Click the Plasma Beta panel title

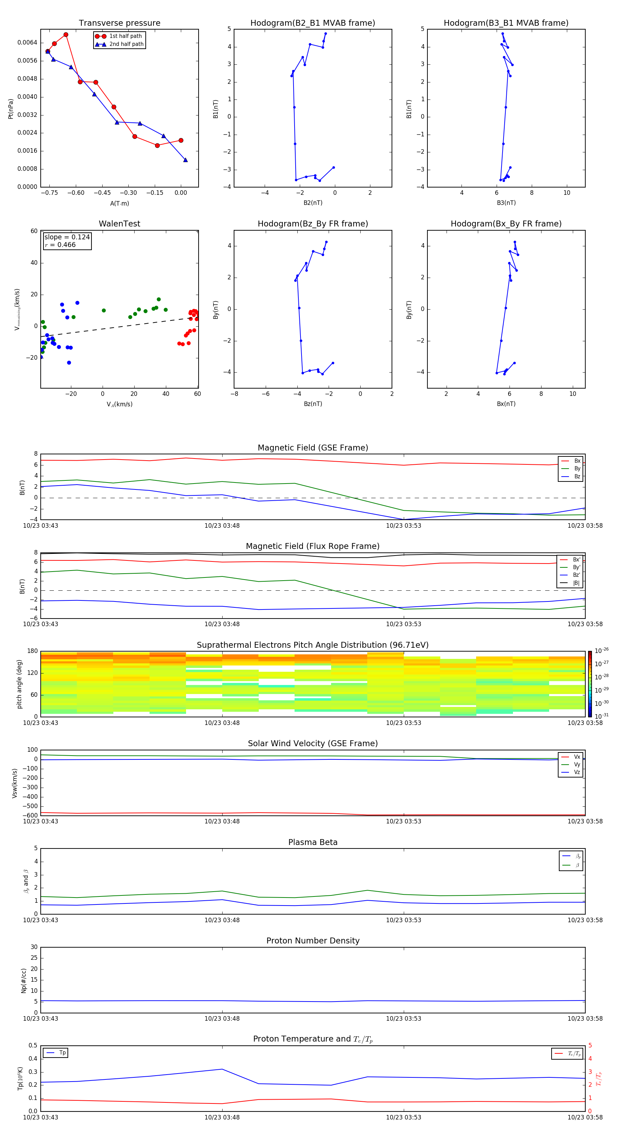click(313, 842)
